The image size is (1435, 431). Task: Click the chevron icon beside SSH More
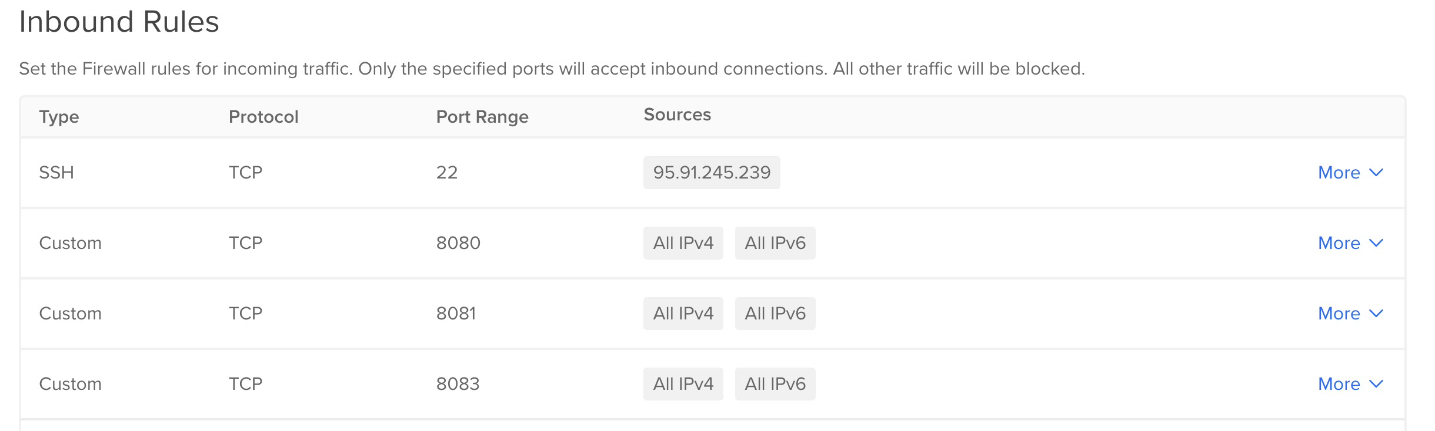pyautogui.click(x=1376, y=173)
